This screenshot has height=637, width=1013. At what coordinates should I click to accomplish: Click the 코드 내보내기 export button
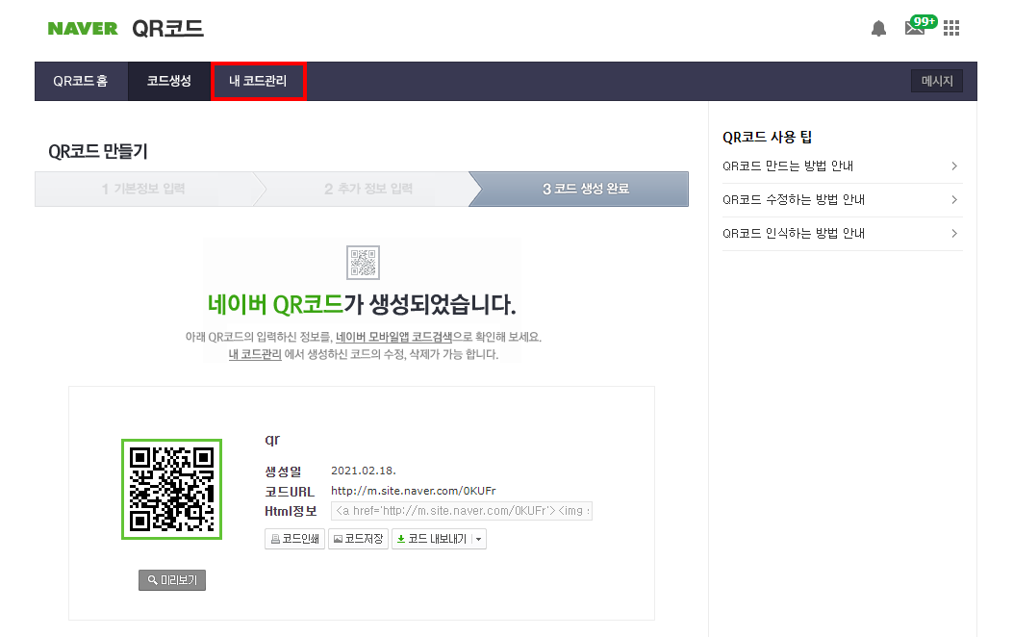432,539
